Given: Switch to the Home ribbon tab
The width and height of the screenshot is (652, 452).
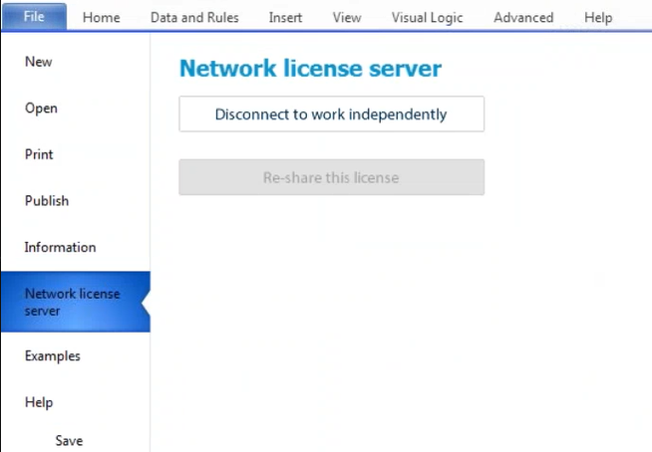Looking at the screenshot, I should coord(100,17).
